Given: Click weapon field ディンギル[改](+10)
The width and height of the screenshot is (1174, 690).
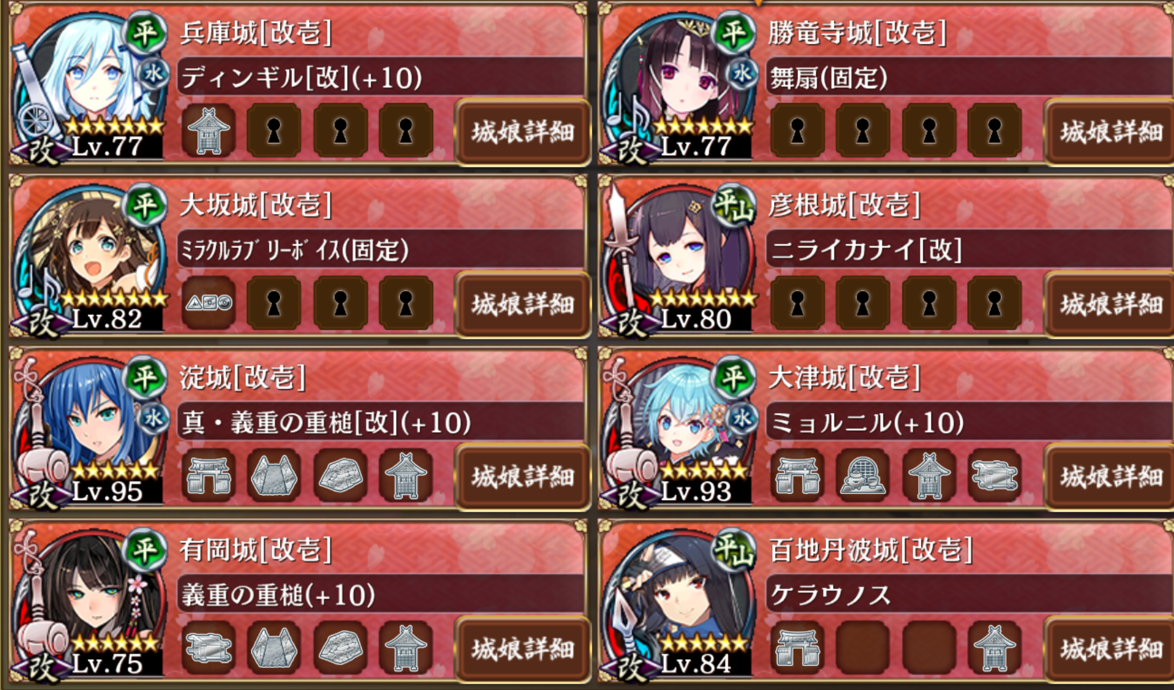Looking at the screenshot, I should click(x=381, y=76).
